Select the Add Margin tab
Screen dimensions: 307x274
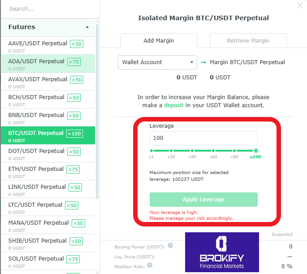159,41
